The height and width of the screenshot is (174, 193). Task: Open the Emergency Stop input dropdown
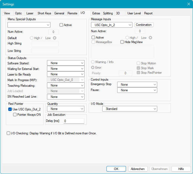pyautogui.click(x=137, y=85)
